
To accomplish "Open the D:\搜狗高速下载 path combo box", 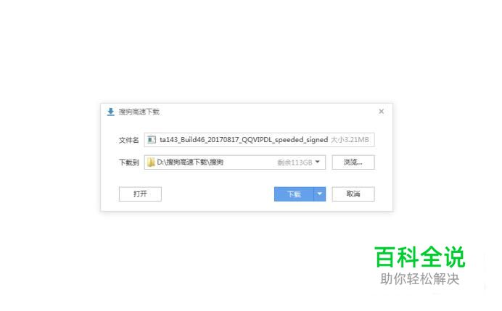I will 234,162.
